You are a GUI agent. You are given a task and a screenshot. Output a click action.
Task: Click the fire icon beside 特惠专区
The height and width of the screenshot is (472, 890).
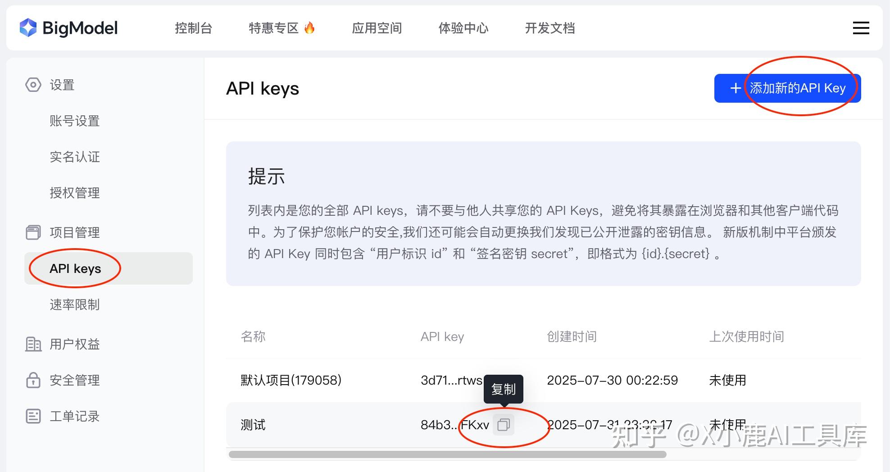click(x=309, y=28)
